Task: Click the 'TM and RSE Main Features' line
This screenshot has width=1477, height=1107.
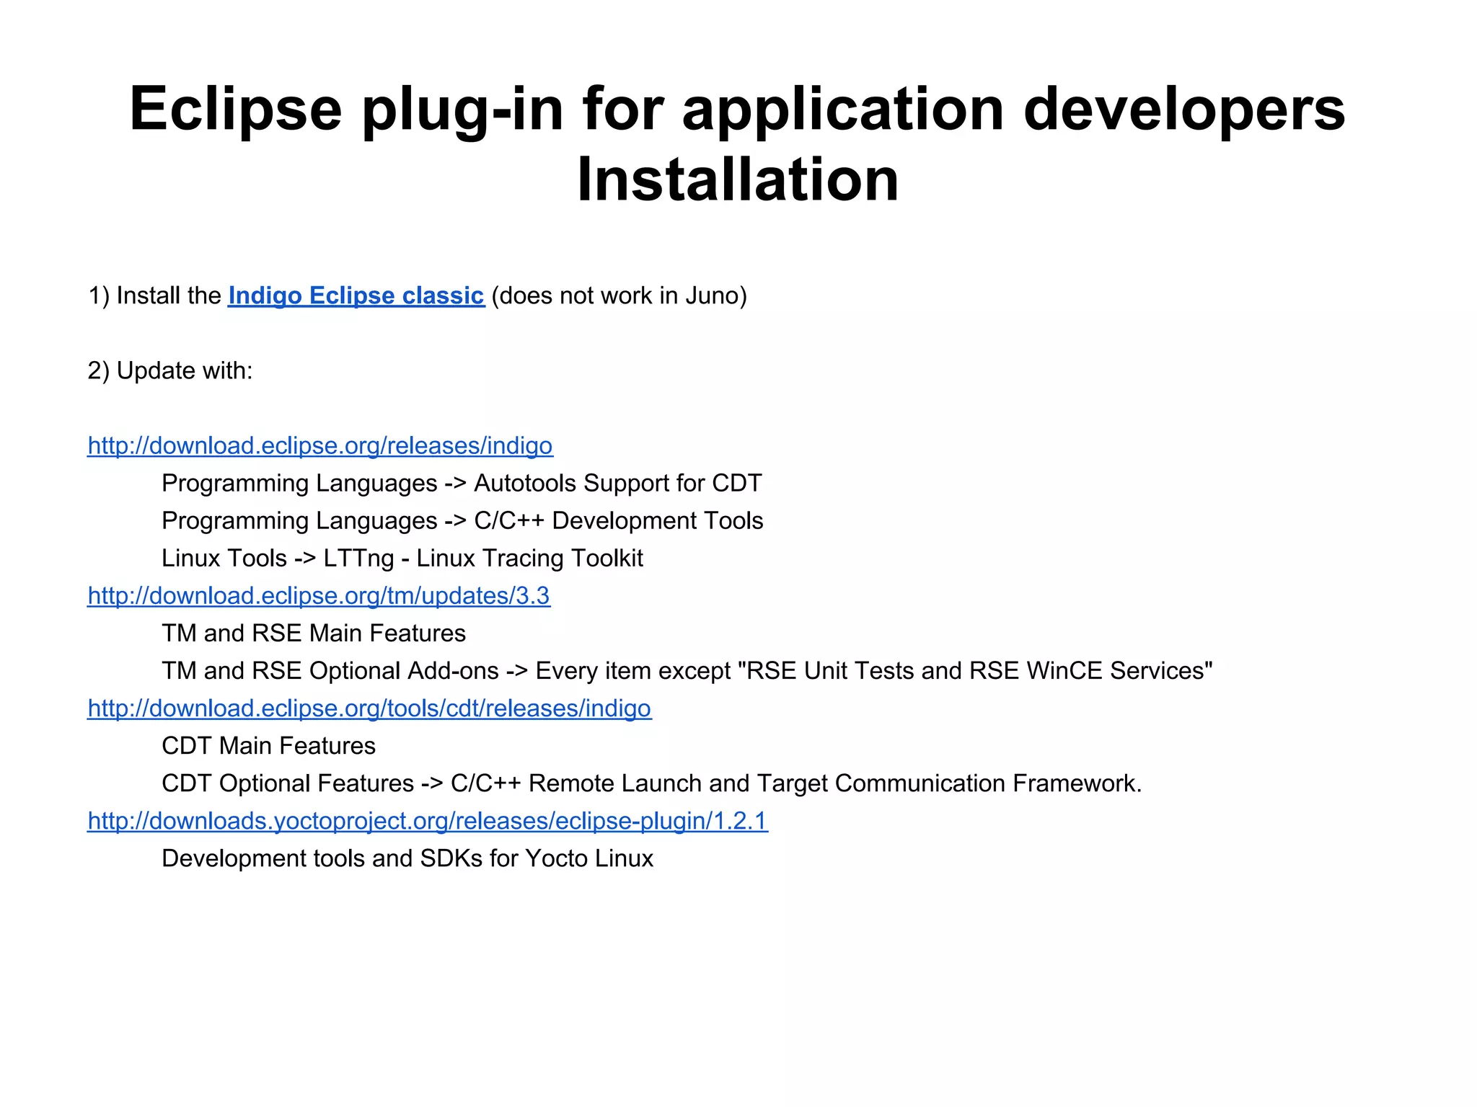Action: 314,633
